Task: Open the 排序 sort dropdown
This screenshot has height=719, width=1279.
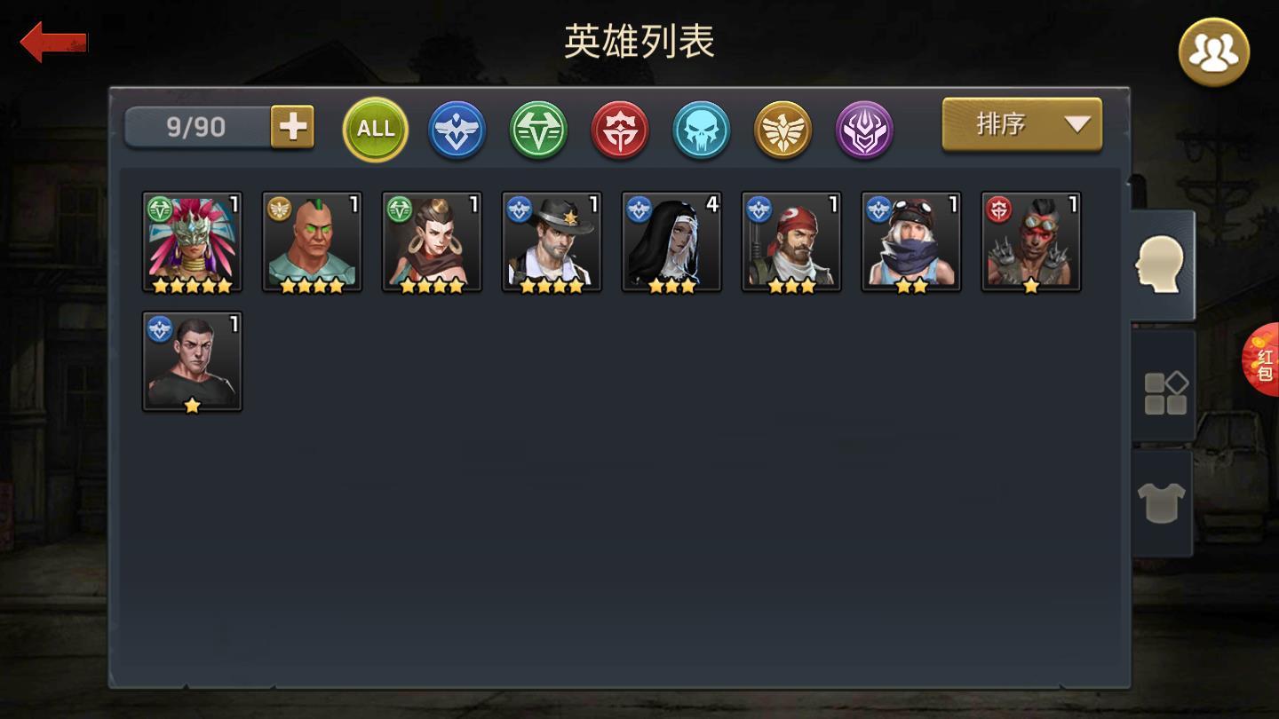Action: [1022, 124]
